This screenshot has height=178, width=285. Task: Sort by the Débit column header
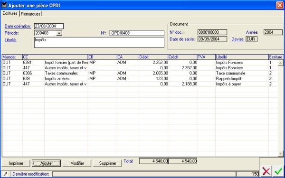pos(153,57)
